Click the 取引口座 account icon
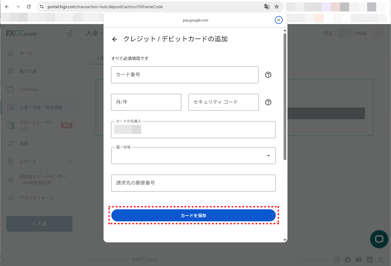 coord(11,71)
